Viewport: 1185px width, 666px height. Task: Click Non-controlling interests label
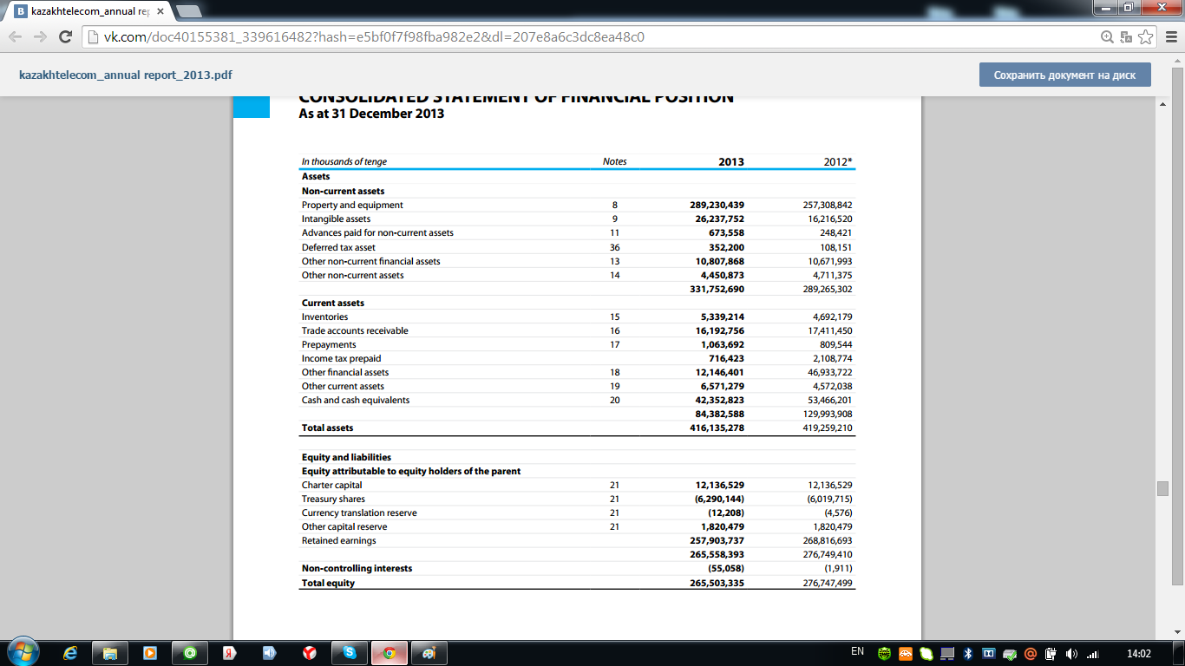click(x=357, y=568)
